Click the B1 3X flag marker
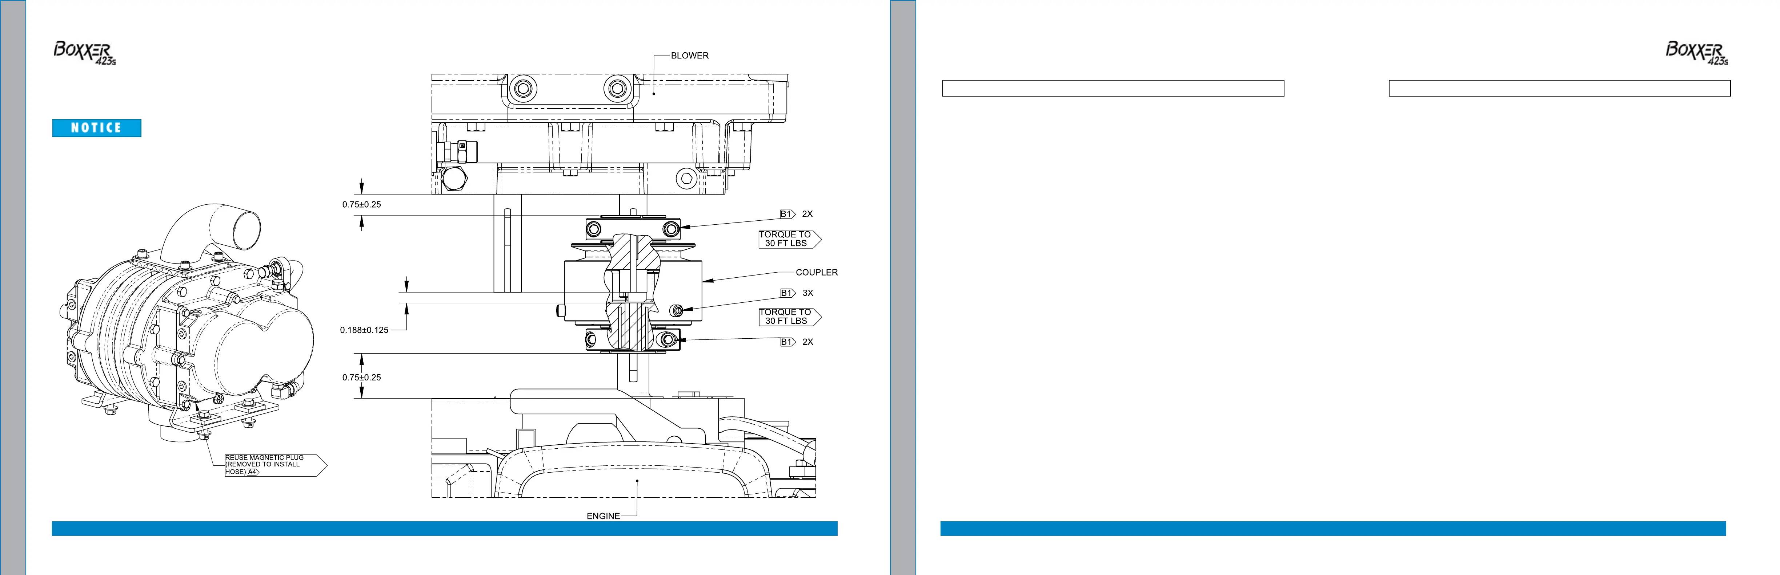 pyautogui.click(x=787, y=293)
